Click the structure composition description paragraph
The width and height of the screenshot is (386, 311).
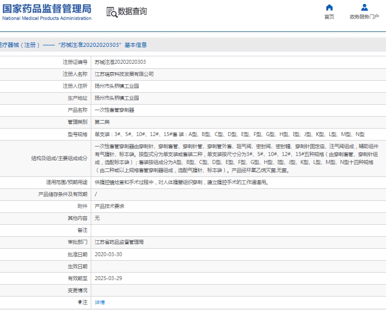[x=236, y=158]
